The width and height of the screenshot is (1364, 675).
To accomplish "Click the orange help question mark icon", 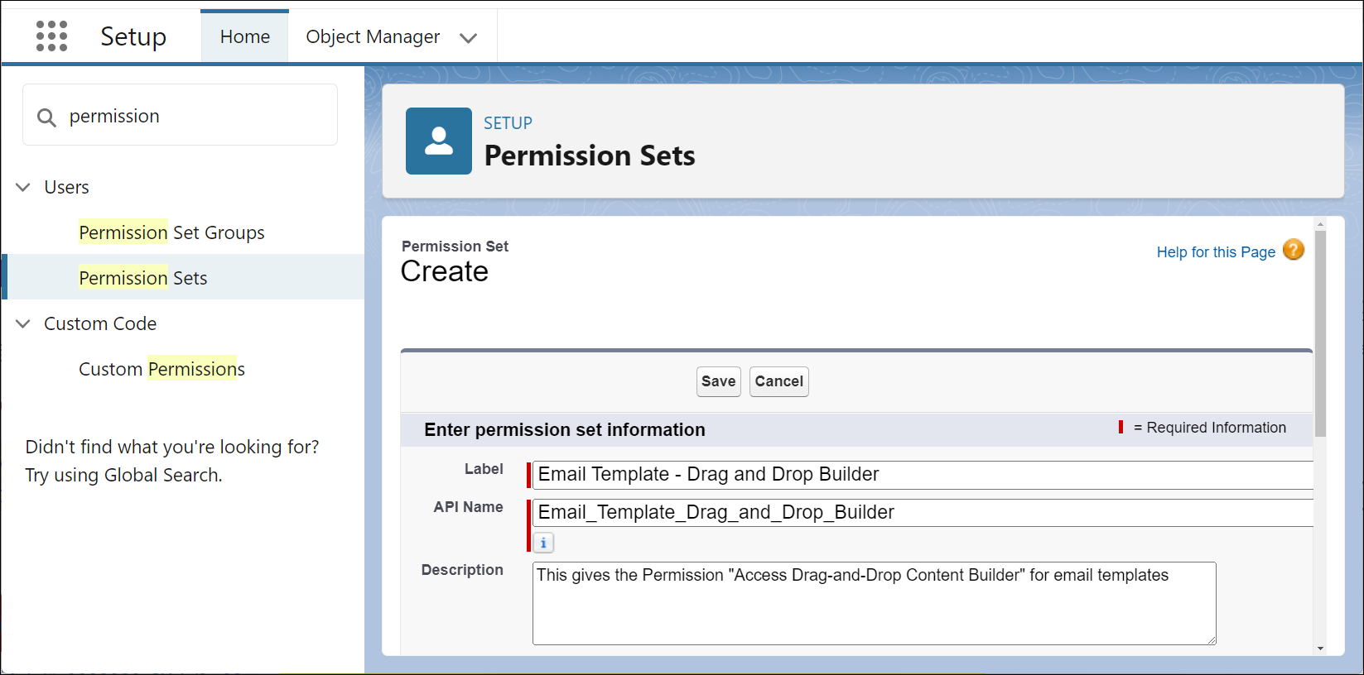I will (x=1293, y=250).
